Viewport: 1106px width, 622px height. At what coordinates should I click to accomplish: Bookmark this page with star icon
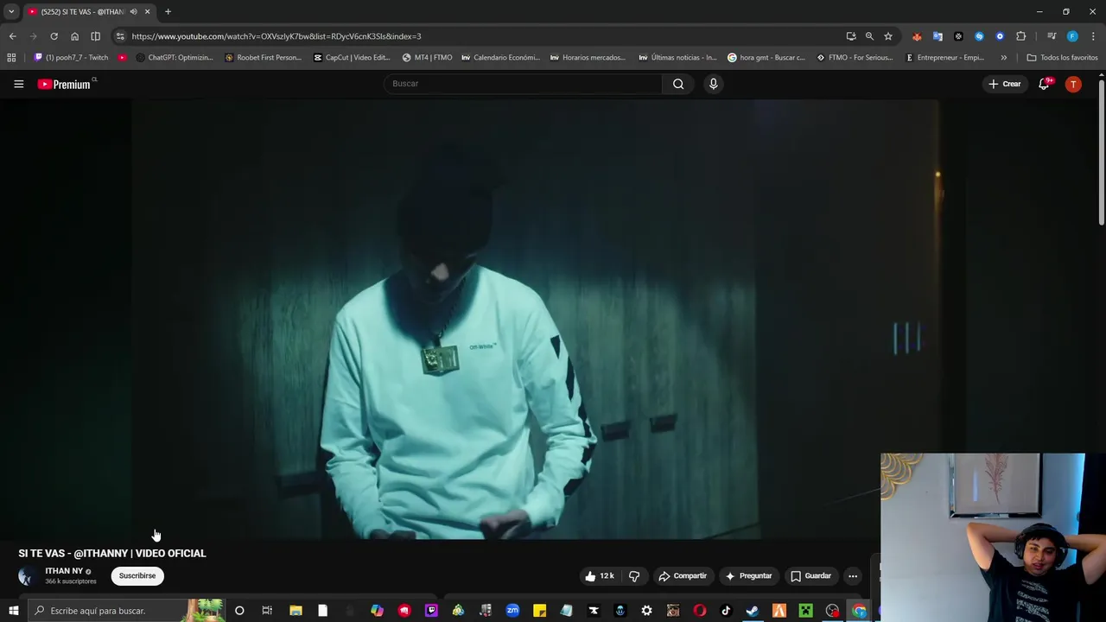click(x=888, y=36)
